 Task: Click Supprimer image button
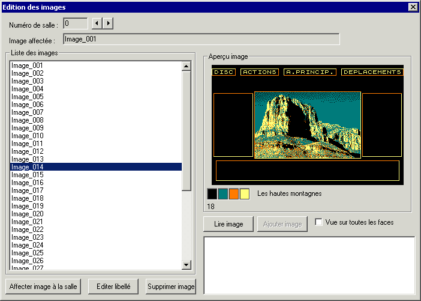[171, 287]
